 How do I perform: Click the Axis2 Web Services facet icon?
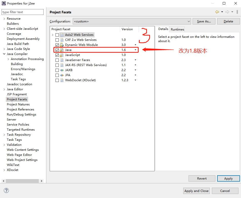[x=62, y=35]
